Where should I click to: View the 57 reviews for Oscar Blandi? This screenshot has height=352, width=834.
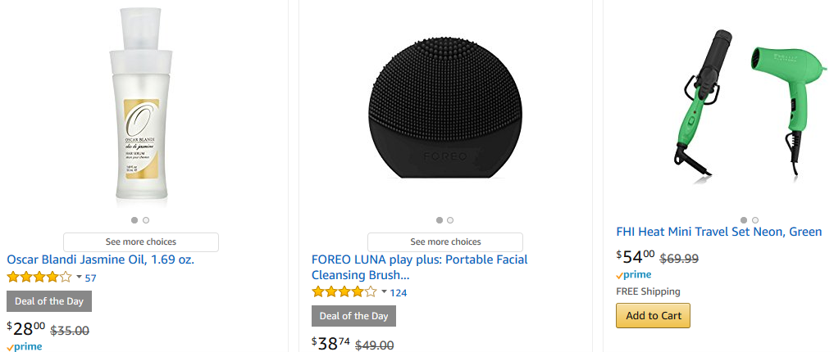click(x=90, y=278)
